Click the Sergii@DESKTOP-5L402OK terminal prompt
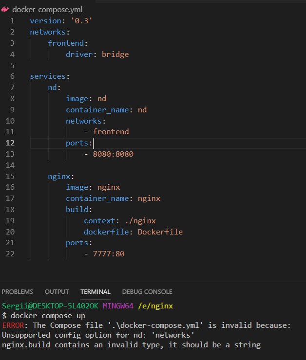The width and height of the screenshot is (306, 360). pos(50,306)
